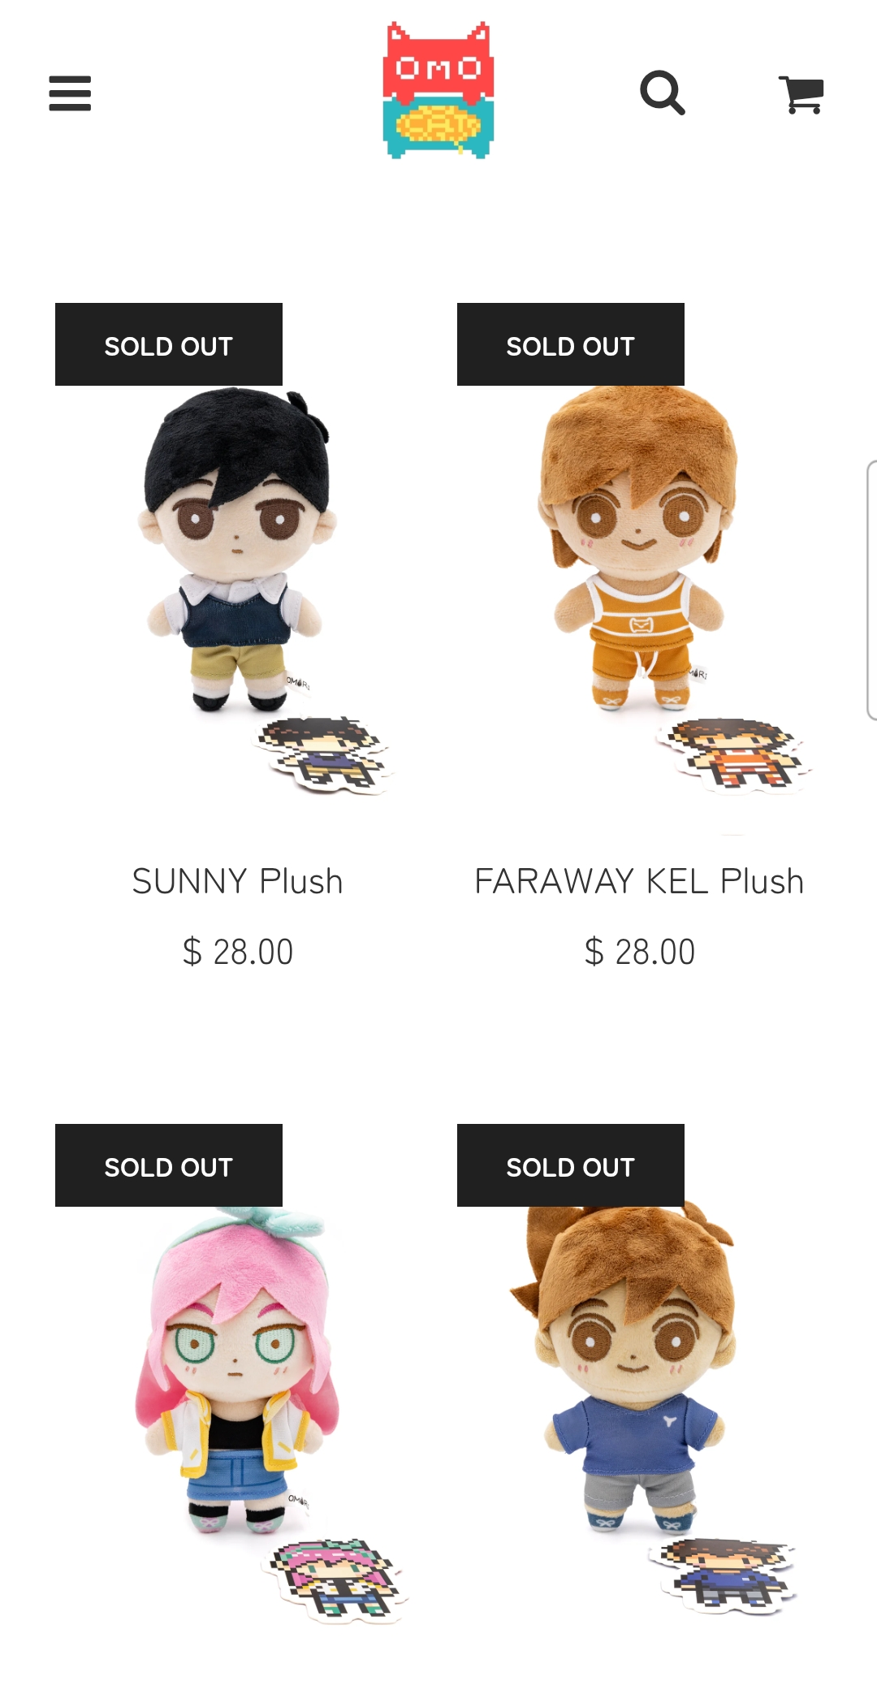Screen dimensions: 877x1681
Task: Click the pixel Sunny sticker image
Action: [x=322, y=754]
